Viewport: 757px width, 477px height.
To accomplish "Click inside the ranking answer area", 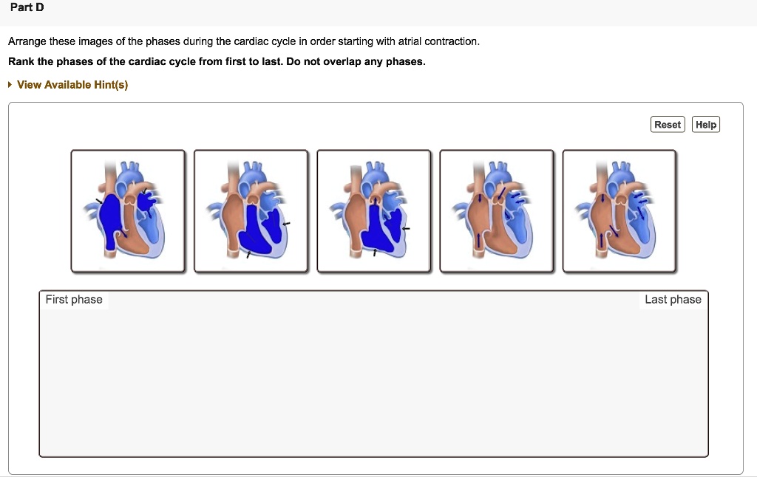I will [x=373, y=377].
